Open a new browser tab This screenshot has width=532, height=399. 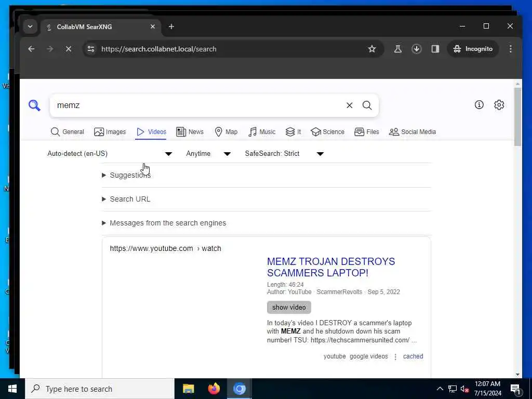coord(171,26)
